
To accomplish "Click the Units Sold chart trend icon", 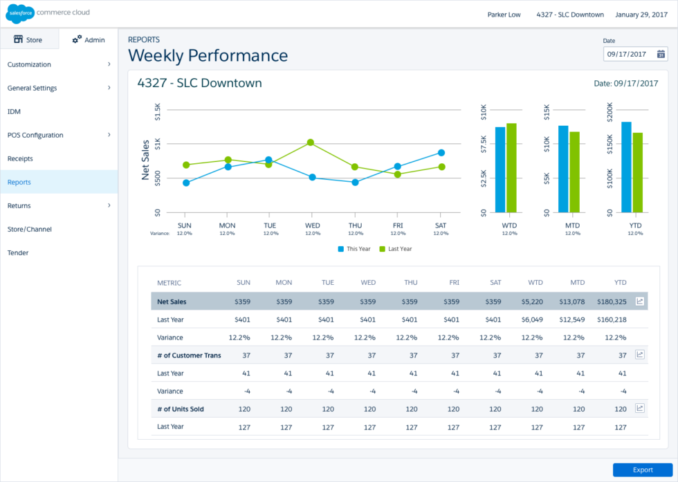I will coord(640,409).
